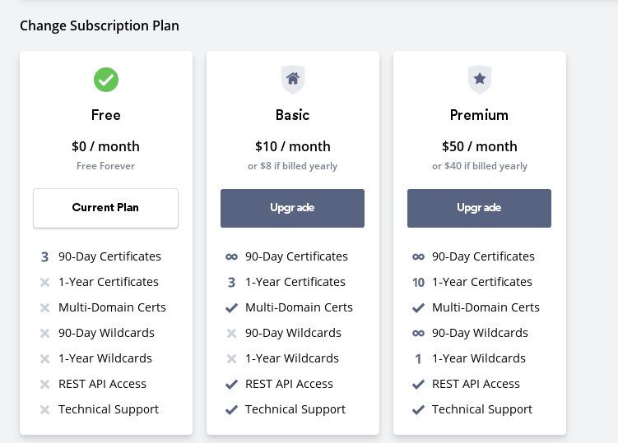Click checkmark icon beside Basic Technical Support

click(232, 410)
